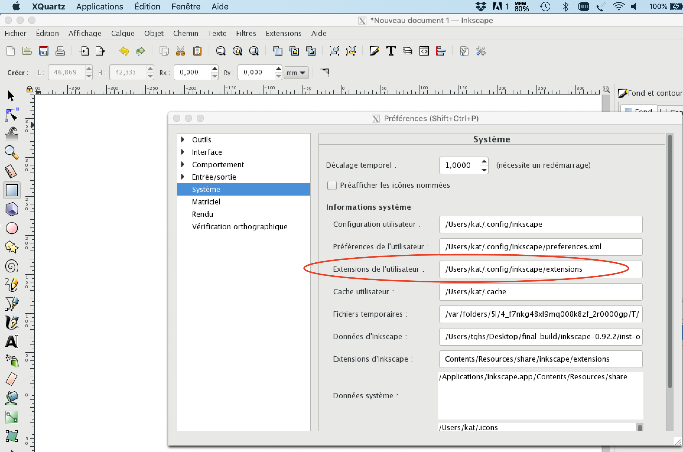Click the Print icon
The image size is (683, 452).
coord(60,51)
